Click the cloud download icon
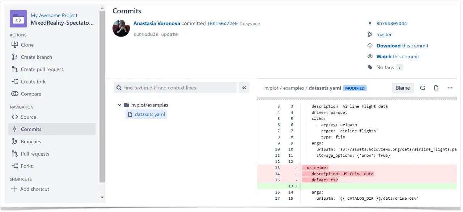This screenshot has height=212, width=463. [370, 46]
